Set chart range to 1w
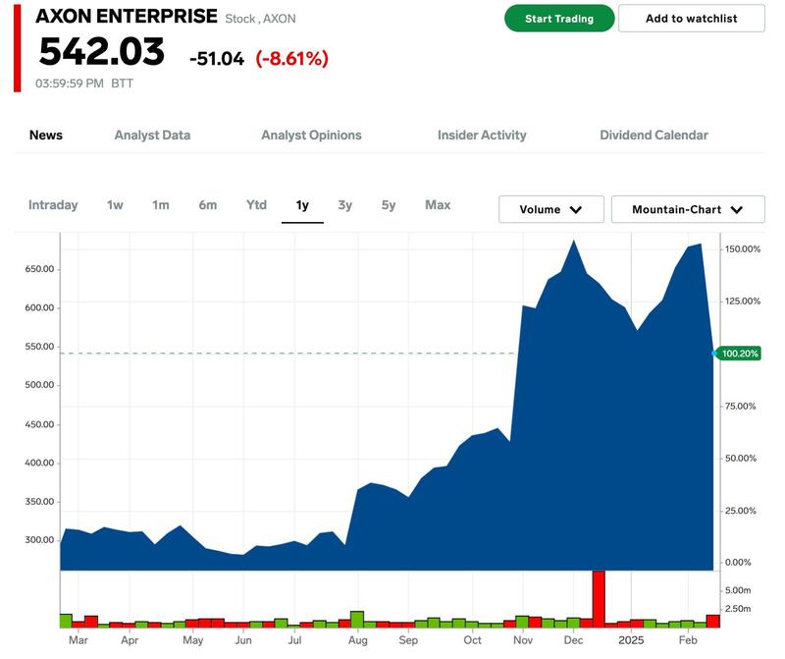The width and height of the screenshot is (785, 659). 115,205
